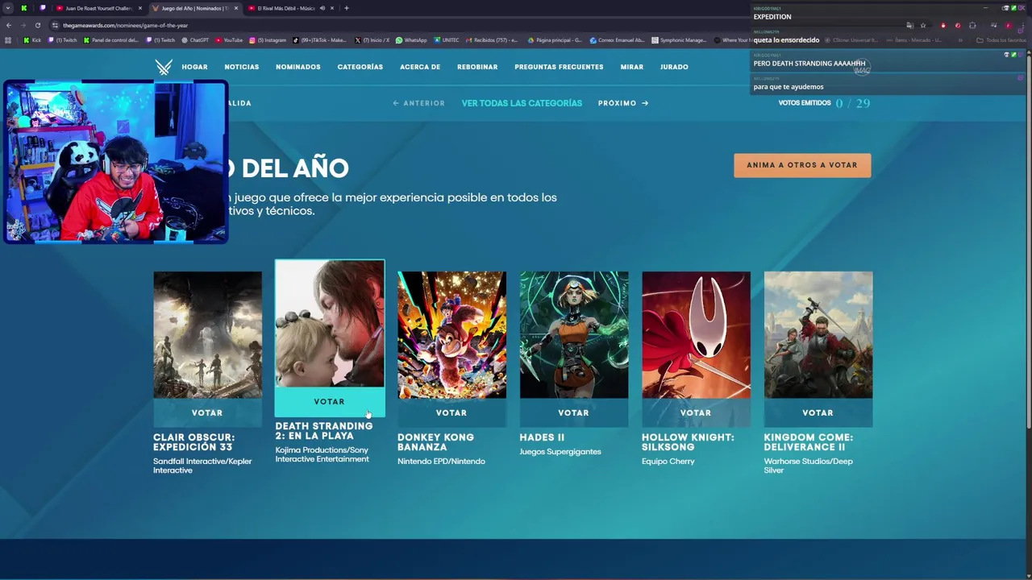Go to the ANTERIOR category
This screenshot has height=580, width=1032.
click(418, 103)
